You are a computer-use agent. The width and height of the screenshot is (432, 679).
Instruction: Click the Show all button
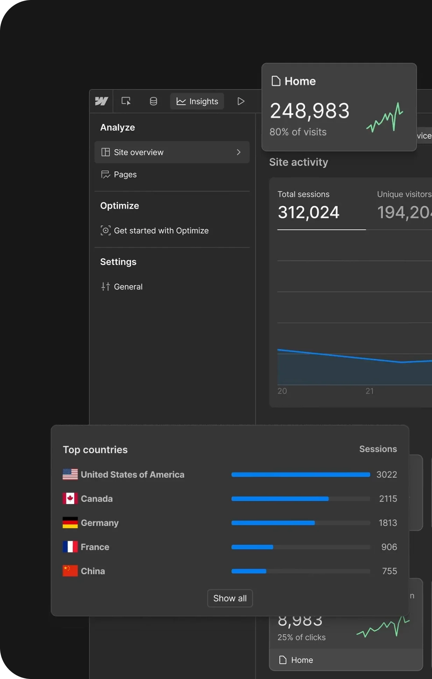click(x=230, y=598)
